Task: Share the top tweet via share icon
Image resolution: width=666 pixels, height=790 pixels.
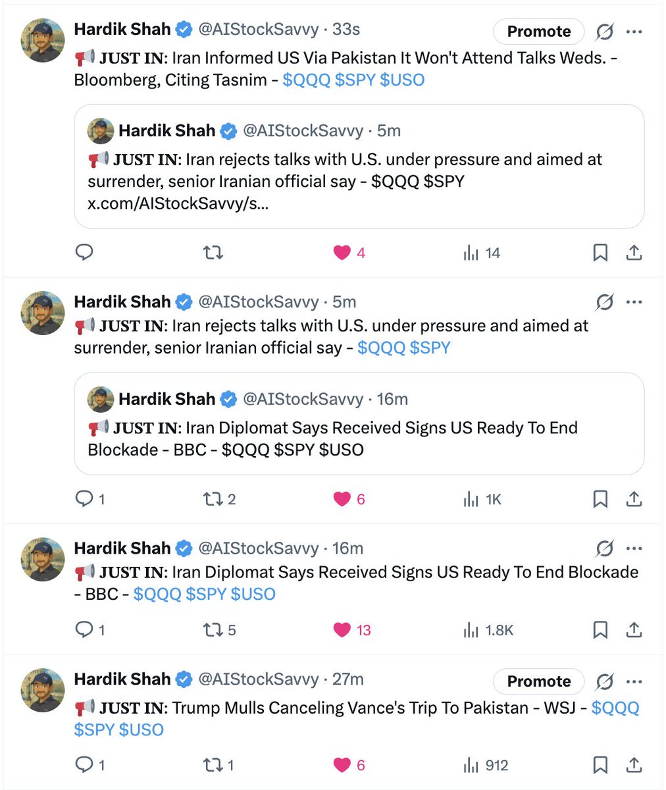Action: pyautogui.click(x=634, y=253)
